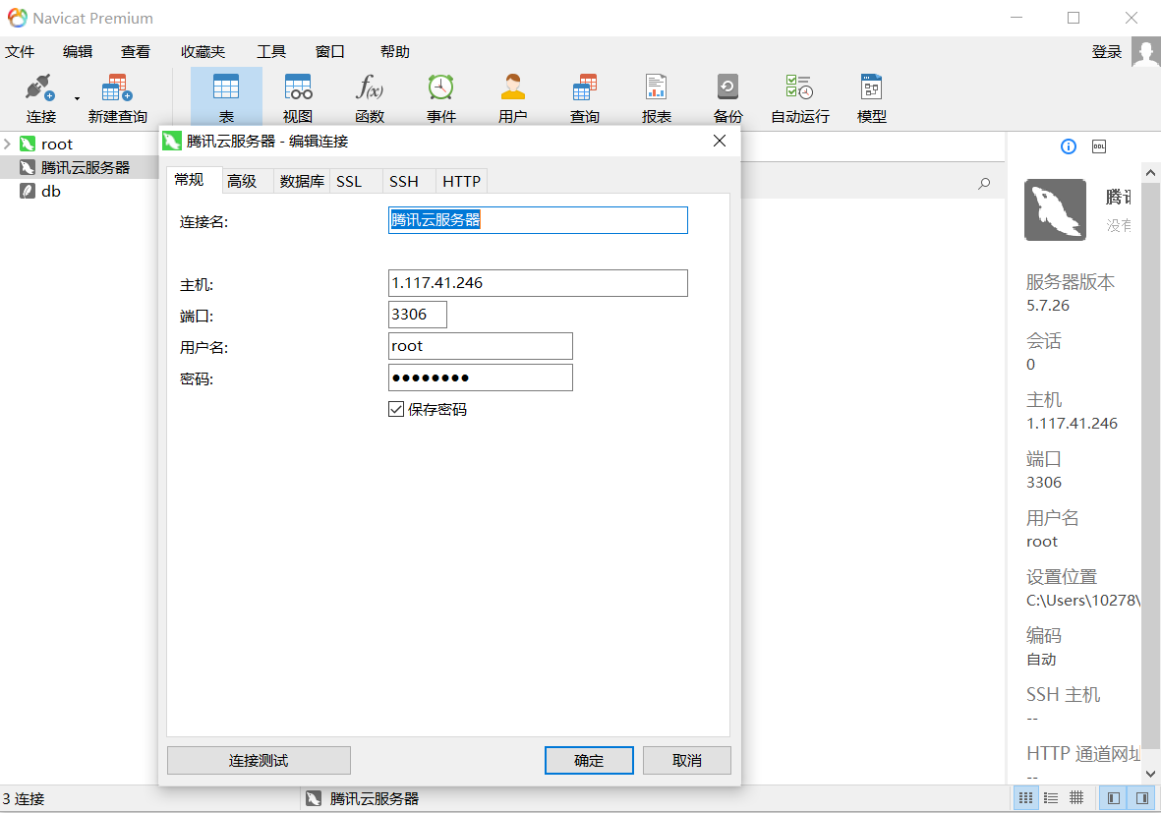Open the 编辑 menu
1161x813 pixels.
pos(78,52)
